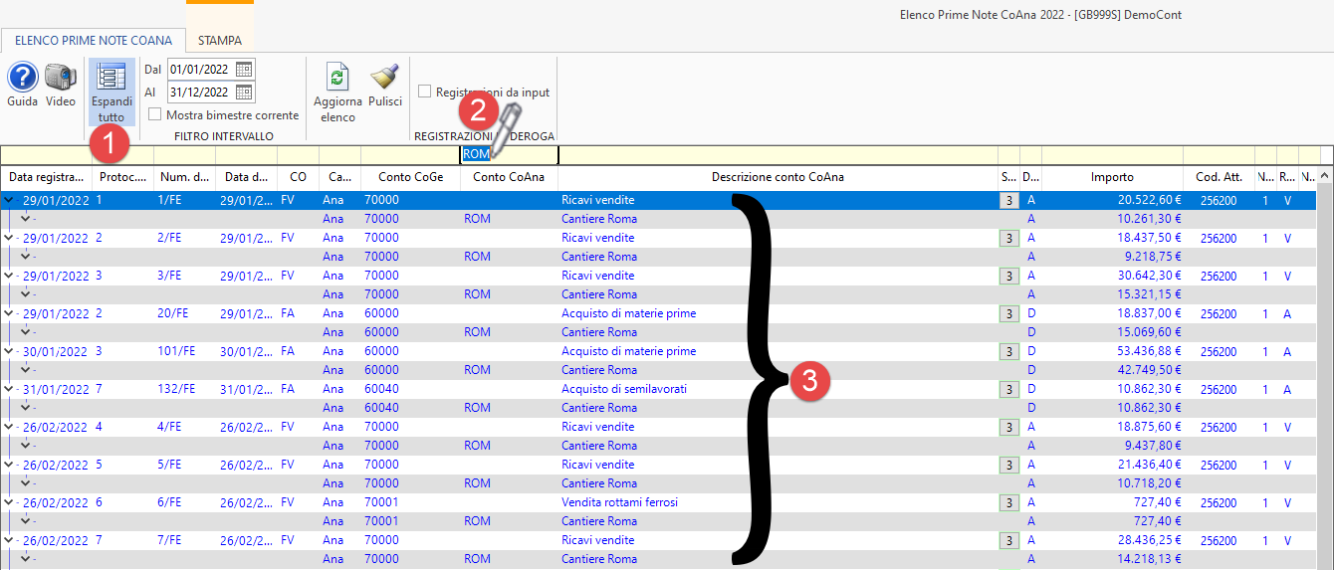This screenshot has width=1334, height=570.
Task: Click the Conto CoGe filter box
Action: coord(410,155)
